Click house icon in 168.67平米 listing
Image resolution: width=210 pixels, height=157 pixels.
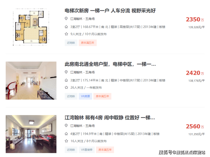(x=66, y=27)
